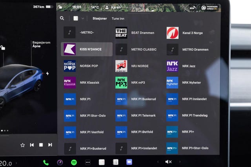251x167 pixels.
Task: Mark current station as favorite with star
Action: 23,145
